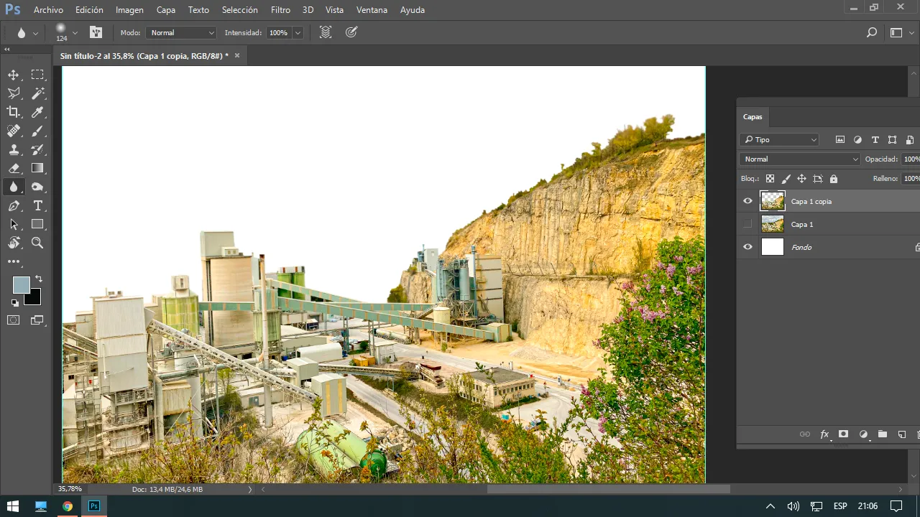920x517 pixels.
Task: Toggle sample all layers icon in options bar
Action: tap(326, 32)
